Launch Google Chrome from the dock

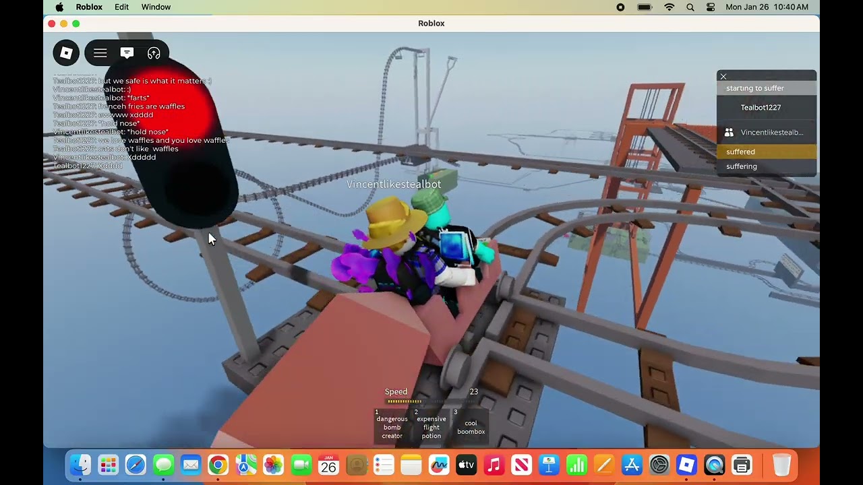tap(218, 465)
